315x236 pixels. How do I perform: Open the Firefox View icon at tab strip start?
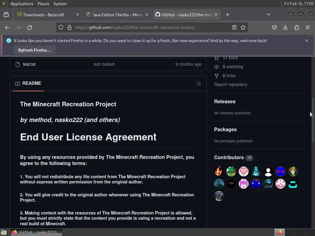[6, 15]
